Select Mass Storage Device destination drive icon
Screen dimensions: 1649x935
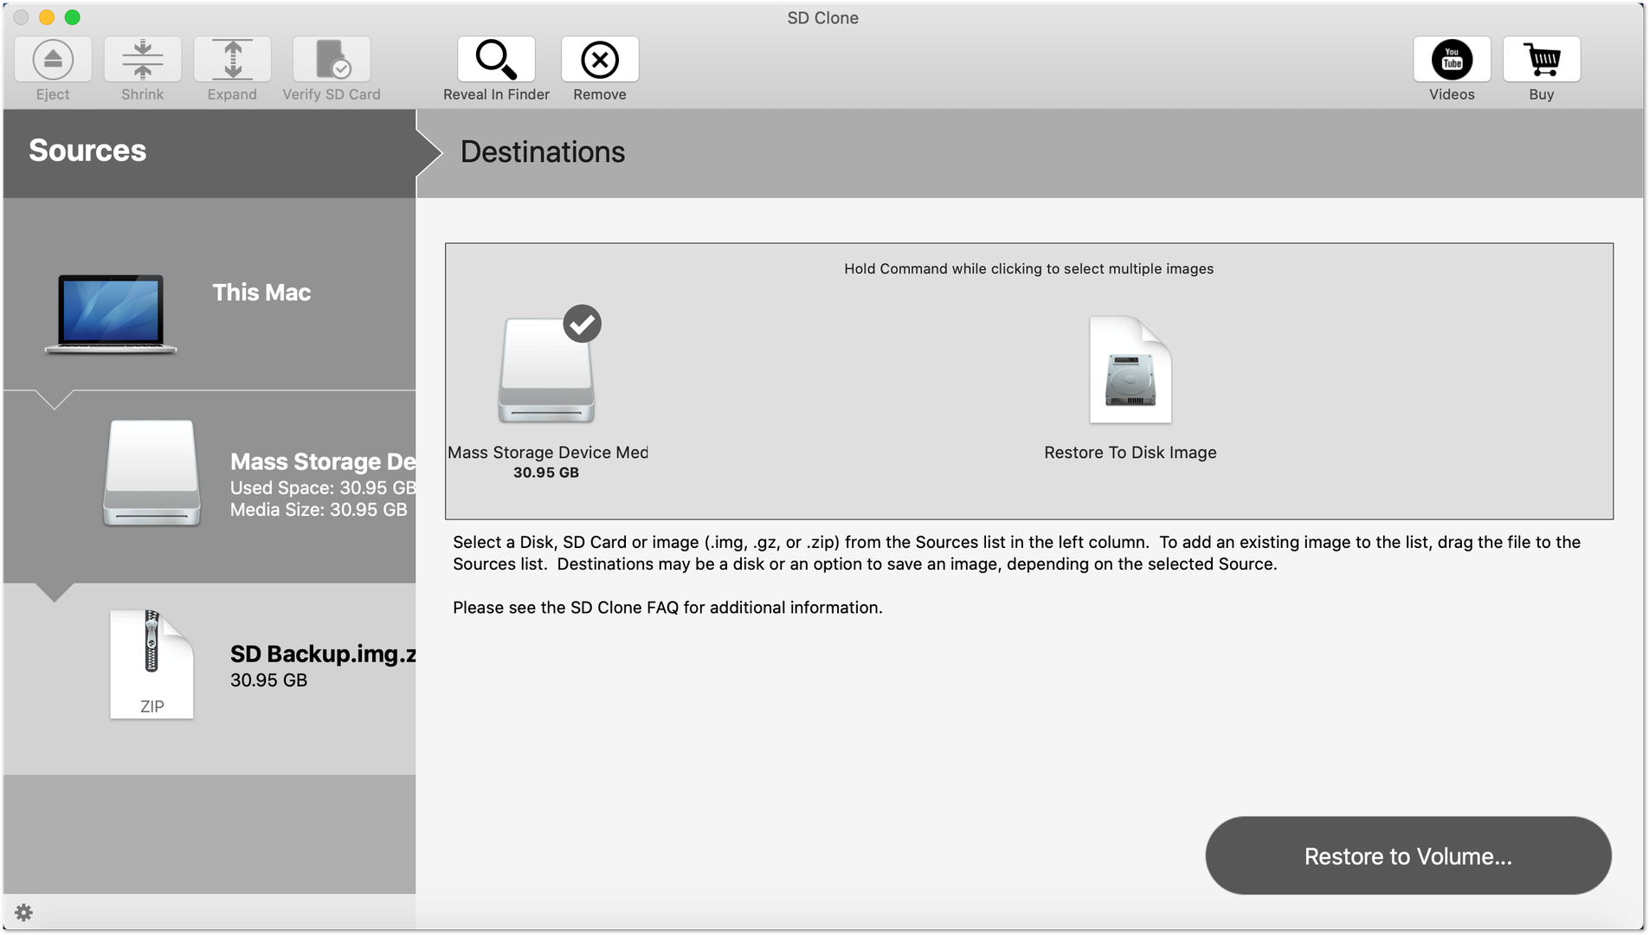point(546,371)
